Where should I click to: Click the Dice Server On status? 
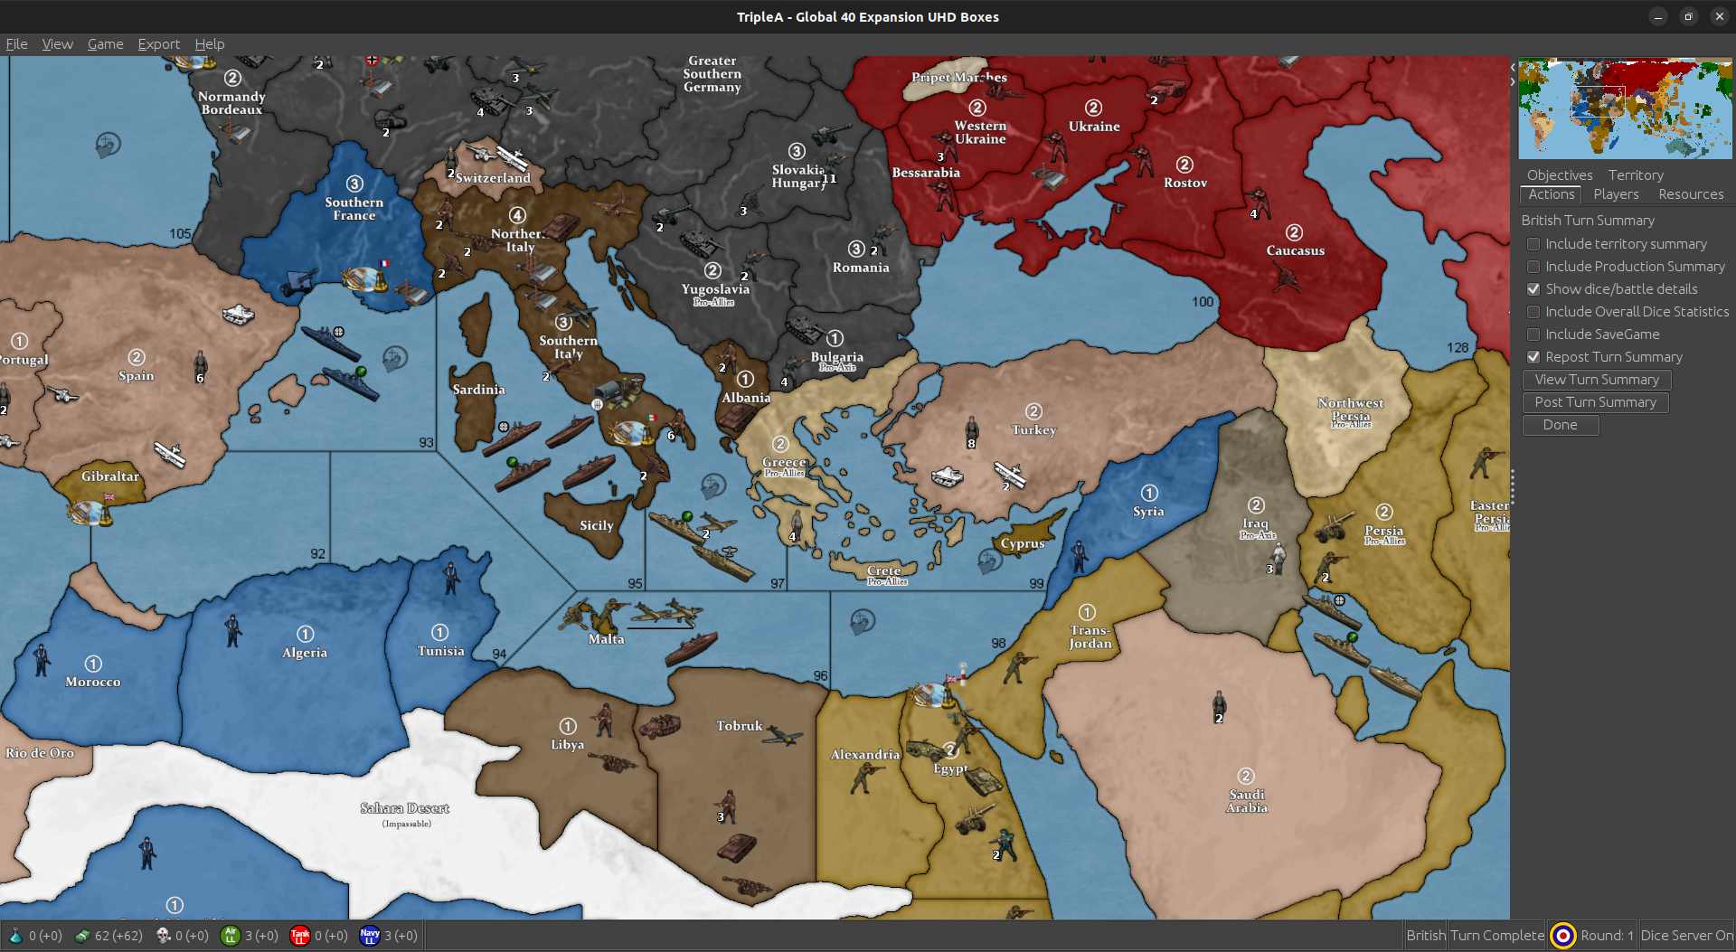(x=1686, y=936)
